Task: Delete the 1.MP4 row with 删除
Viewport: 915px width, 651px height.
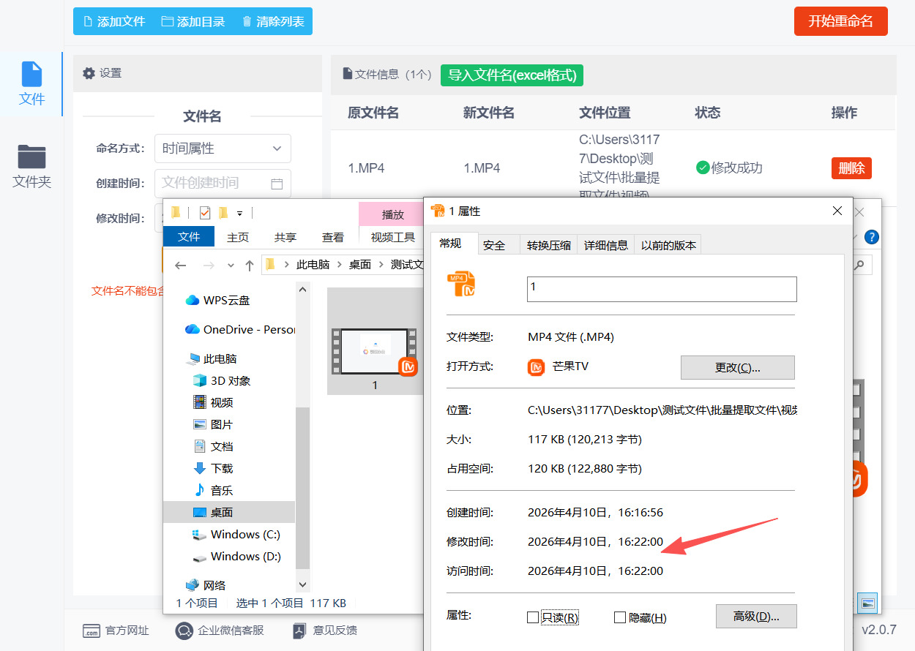Action: 851,168
